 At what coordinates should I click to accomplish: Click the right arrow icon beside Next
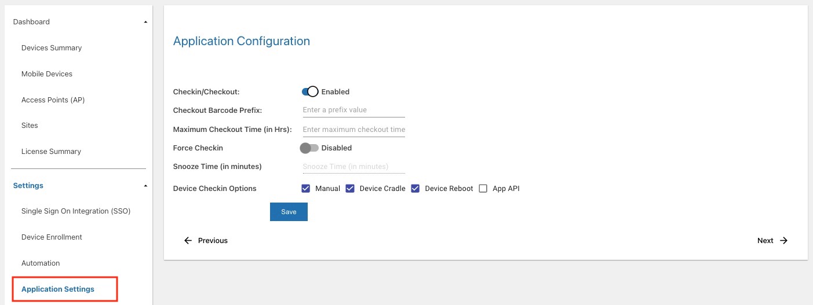click(x=783, y=241)
